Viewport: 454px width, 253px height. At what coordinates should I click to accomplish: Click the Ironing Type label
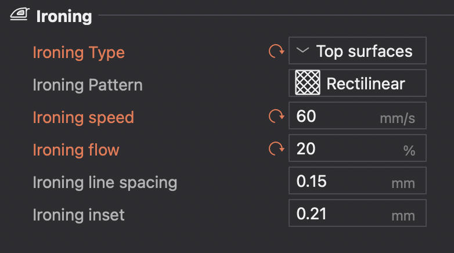(79, 53)
